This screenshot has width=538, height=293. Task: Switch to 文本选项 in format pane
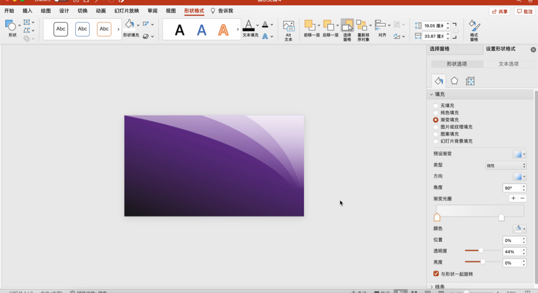pyautogui.click(x=509, y=64)
